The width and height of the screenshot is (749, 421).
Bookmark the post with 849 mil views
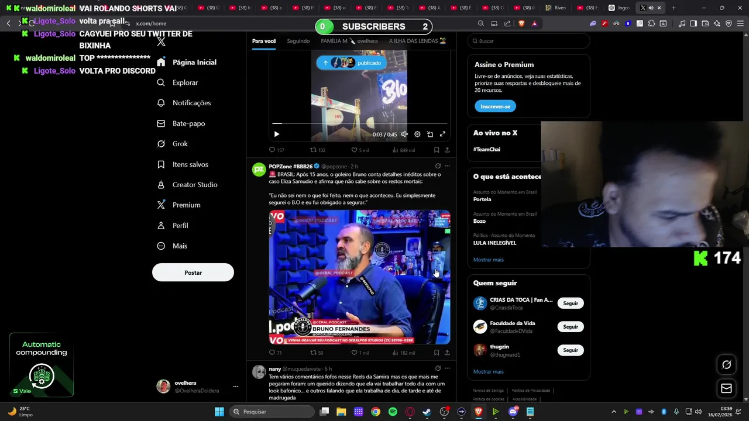click(437, 150)
